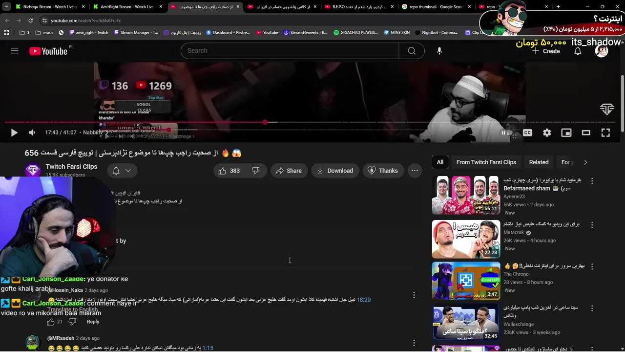This screenshot has height=352, width=625.
Task: Open the notifications bell in header
Action: tap(578, 51)
